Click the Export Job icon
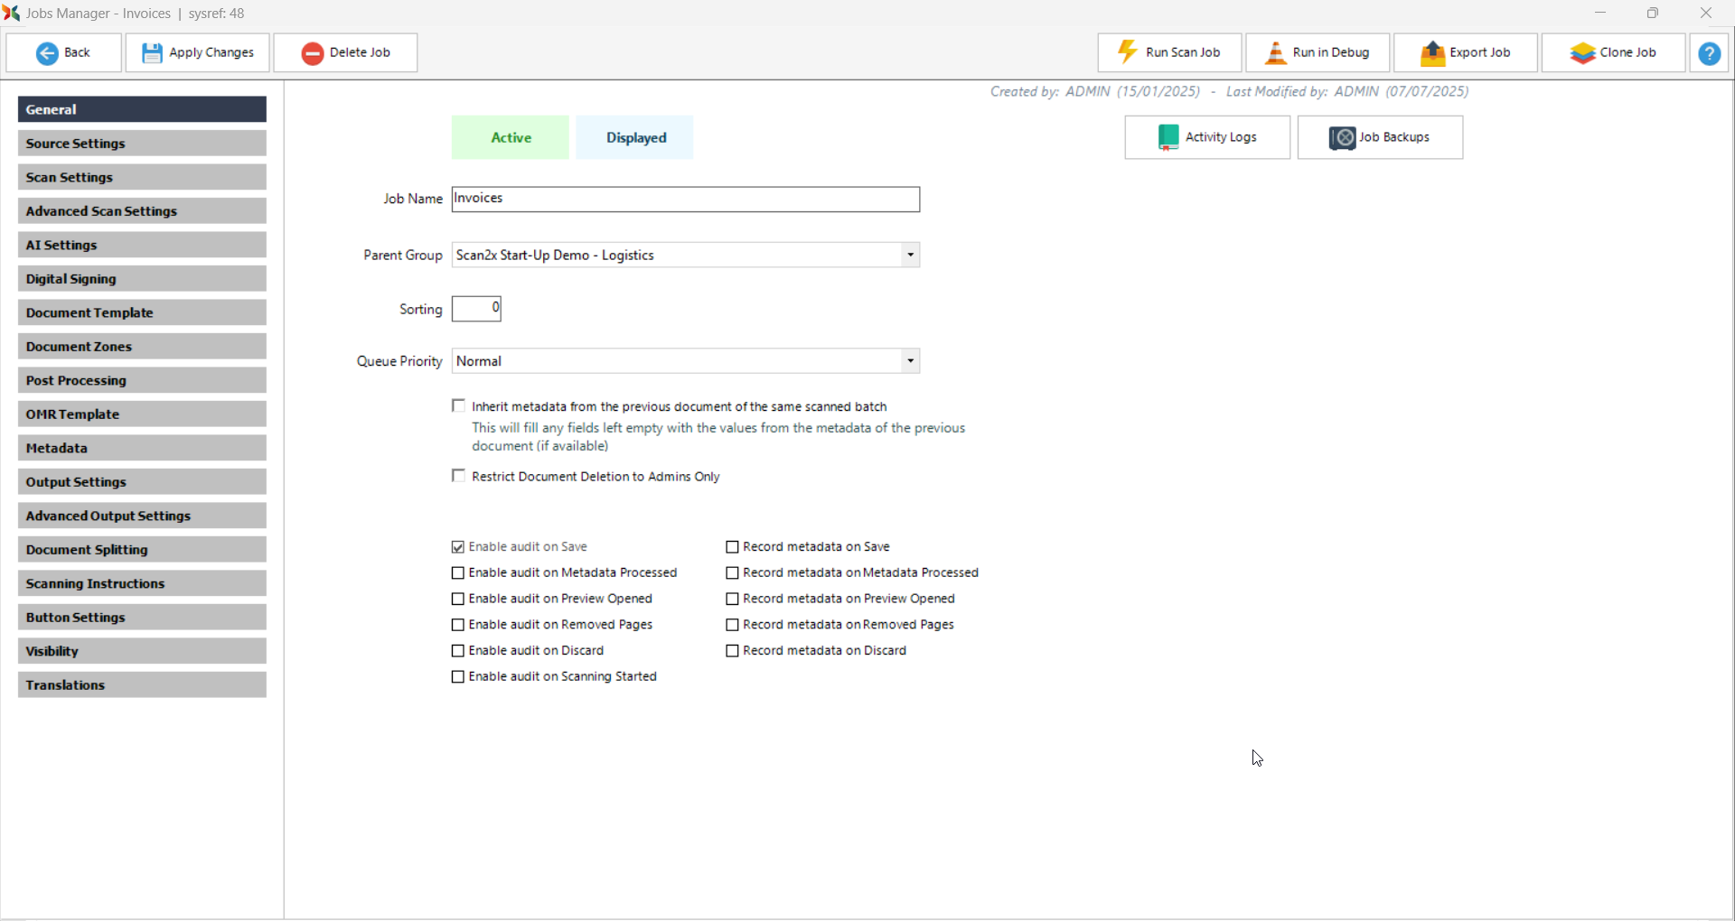Screen dimensions: 1735x921 click(x=1432, y=53)
